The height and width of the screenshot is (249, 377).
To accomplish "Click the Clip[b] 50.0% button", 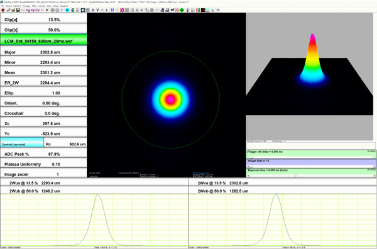I will 43,29.
